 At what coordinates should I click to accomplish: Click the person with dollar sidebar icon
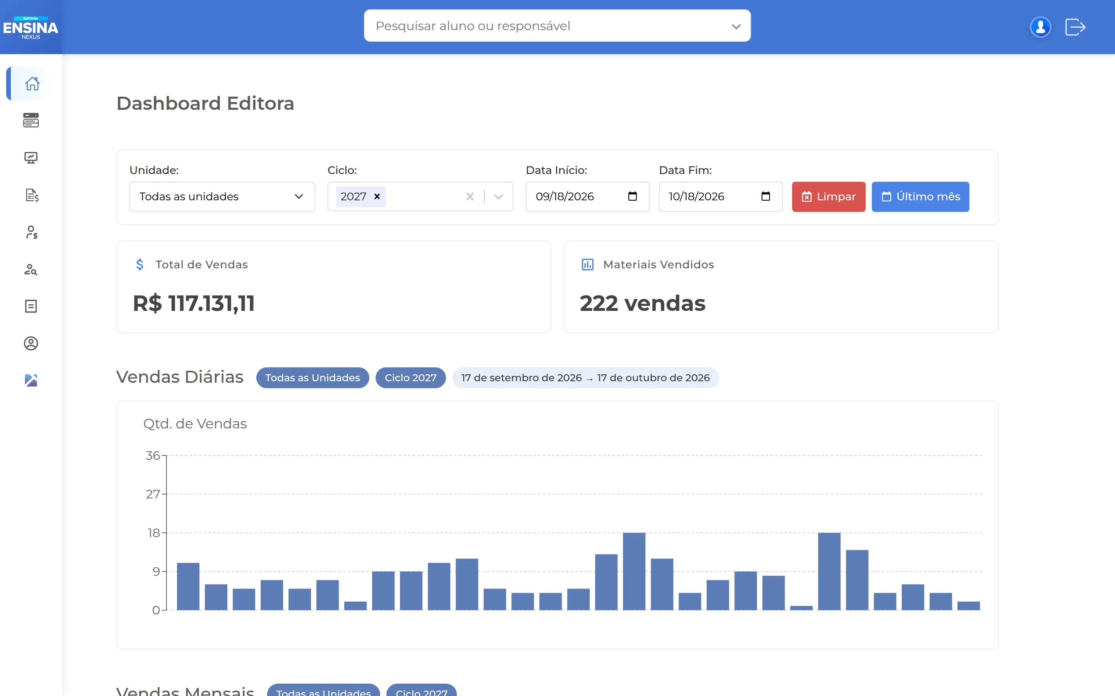click(31, 232)
